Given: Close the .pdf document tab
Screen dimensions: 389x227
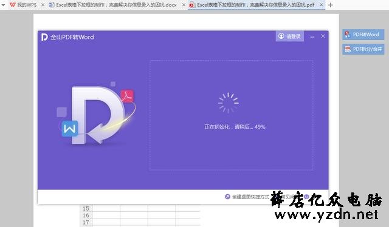Looking at the screenshot, I should coord(322,5).
